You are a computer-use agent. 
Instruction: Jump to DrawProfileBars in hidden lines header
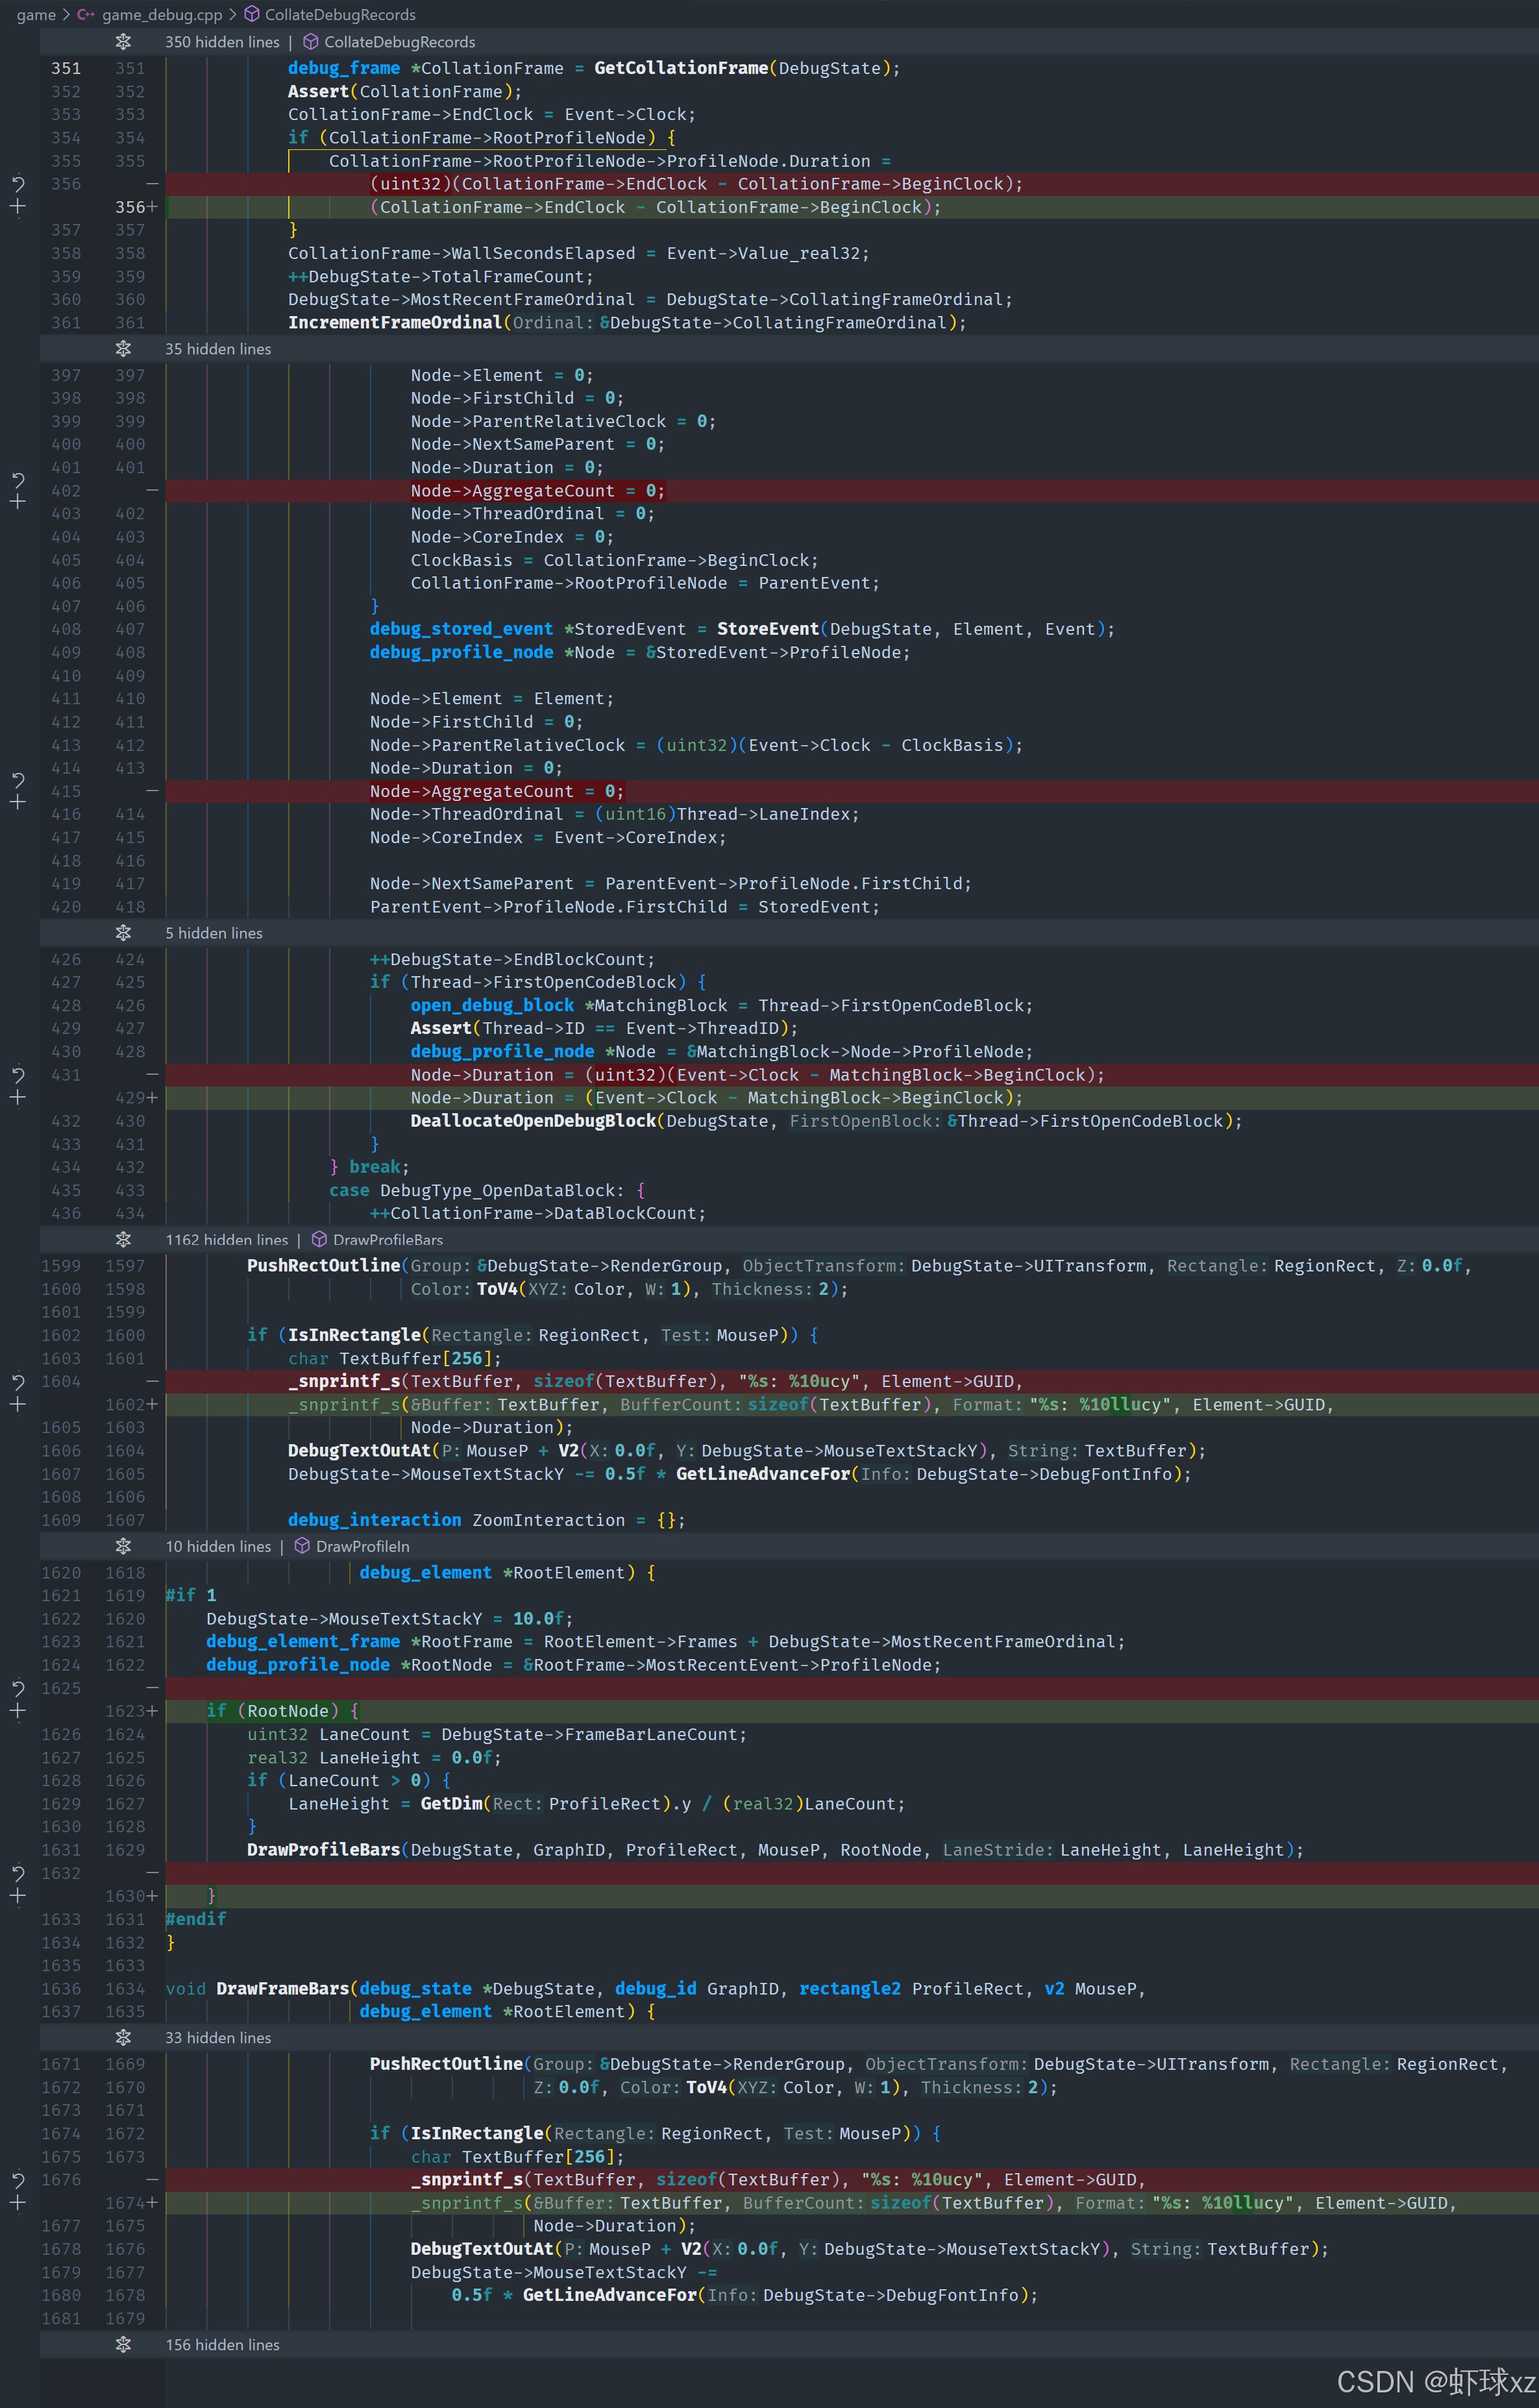387,1240
